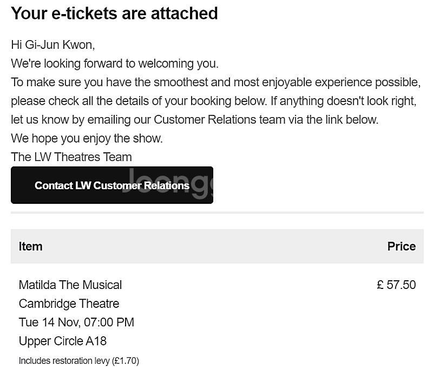Click the Matilda The Musical item title
This screenshot has height=367, width=433.
70,285
